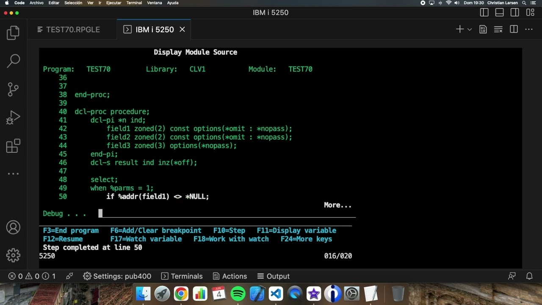Screen dimensions: 542x305
Task: Click F10=Step function key label
Action: point(229,230)
